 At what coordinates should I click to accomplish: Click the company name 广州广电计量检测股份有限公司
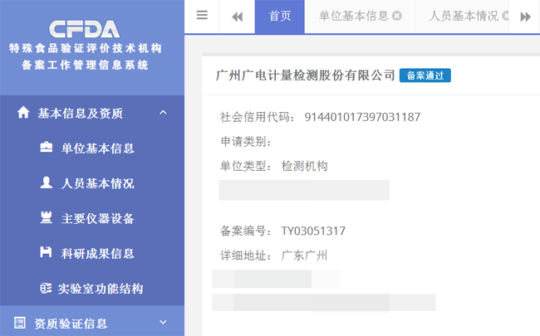point(304,75)
